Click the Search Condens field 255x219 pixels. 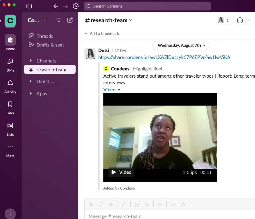pos(147,6)
